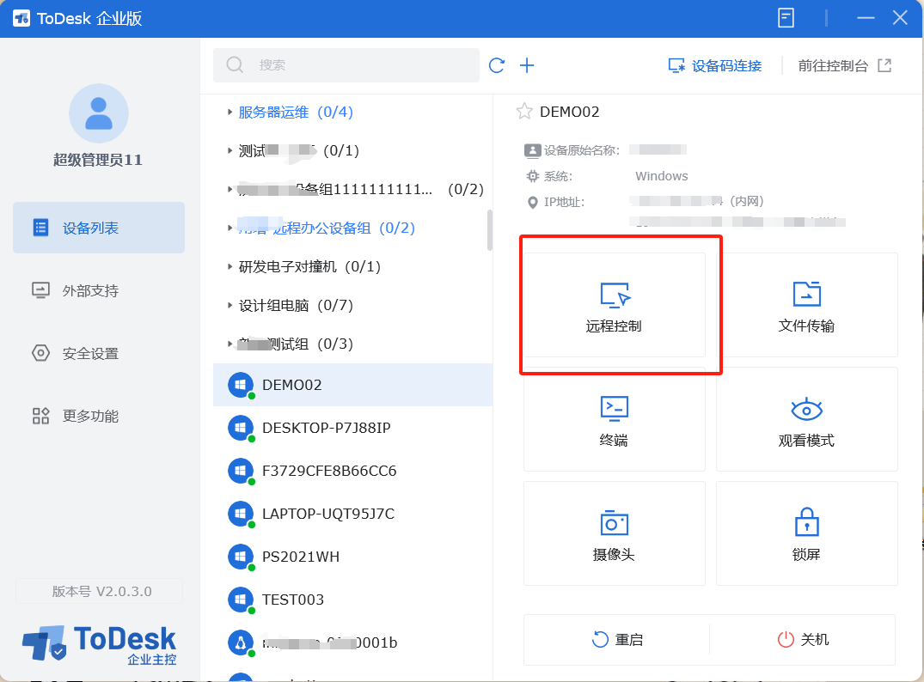Start 观看模式 view-only mode
Screen dimensions: 924x682
coord(806,410)
